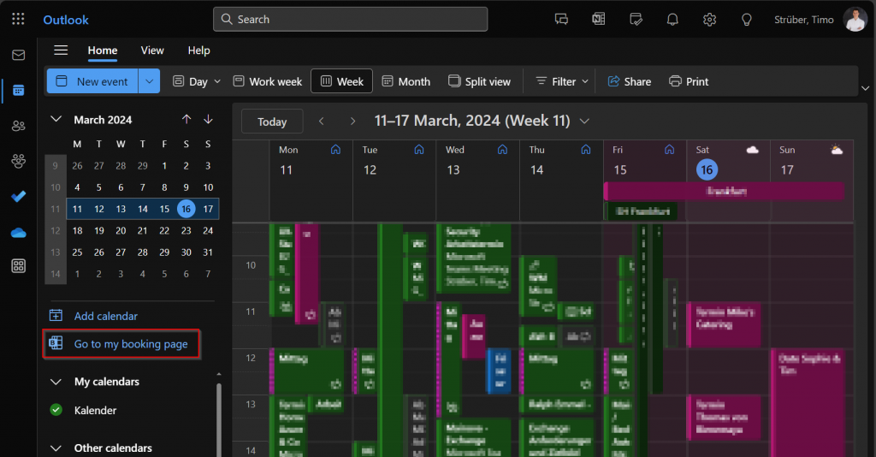Open OneDrive from the left sidebar
876x457 pixels.
(18, 232)
